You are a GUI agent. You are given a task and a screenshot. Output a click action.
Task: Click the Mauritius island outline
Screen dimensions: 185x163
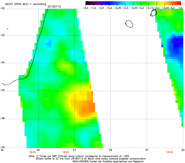[153, 13]
